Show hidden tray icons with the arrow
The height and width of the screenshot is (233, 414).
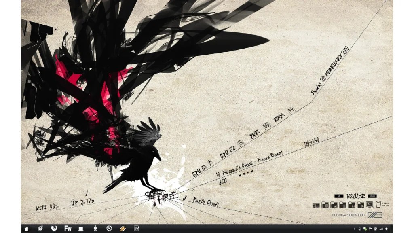(x=354, y=229)
